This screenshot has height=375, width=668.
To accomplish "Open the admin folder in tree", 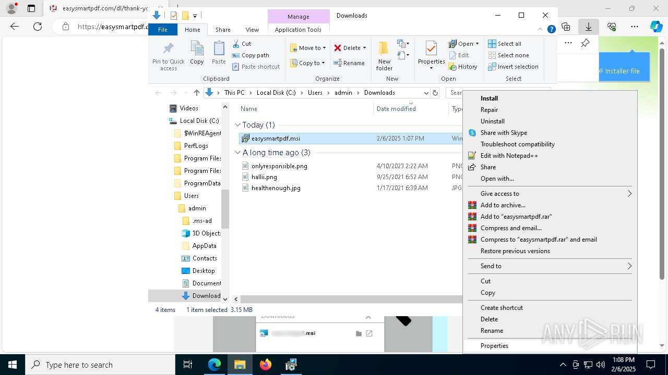I will [197, 208].
